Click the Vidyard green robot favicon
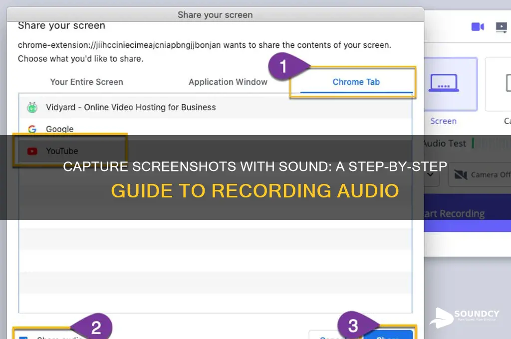Image resolution: width=511 pixels, height=339 pixels. tap(32, 107)
